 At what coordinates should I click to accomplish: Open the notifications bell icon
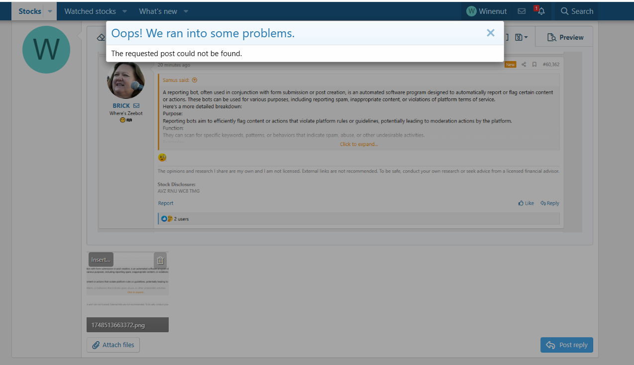[x=541, y=11]
